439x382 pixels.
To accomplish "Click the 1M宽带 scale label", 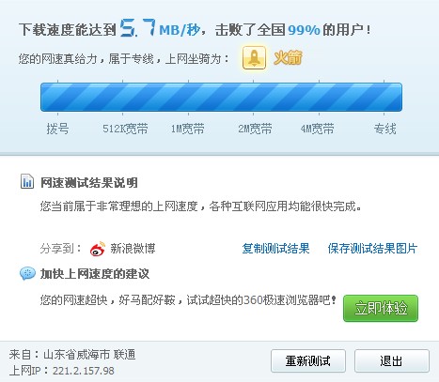I will [x=188, y=129].
